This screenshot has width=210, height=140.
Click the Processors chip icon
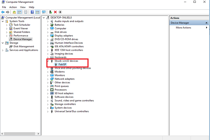click(x=52, y=90)
